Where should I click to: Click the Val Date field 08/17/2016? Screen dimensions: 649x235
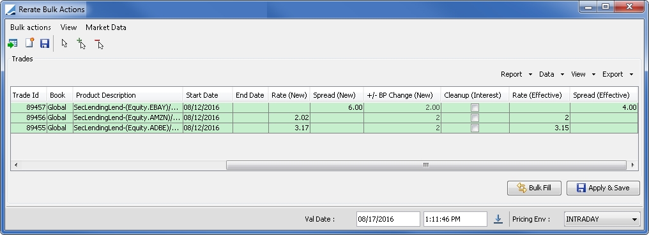[x=388, y=219]
